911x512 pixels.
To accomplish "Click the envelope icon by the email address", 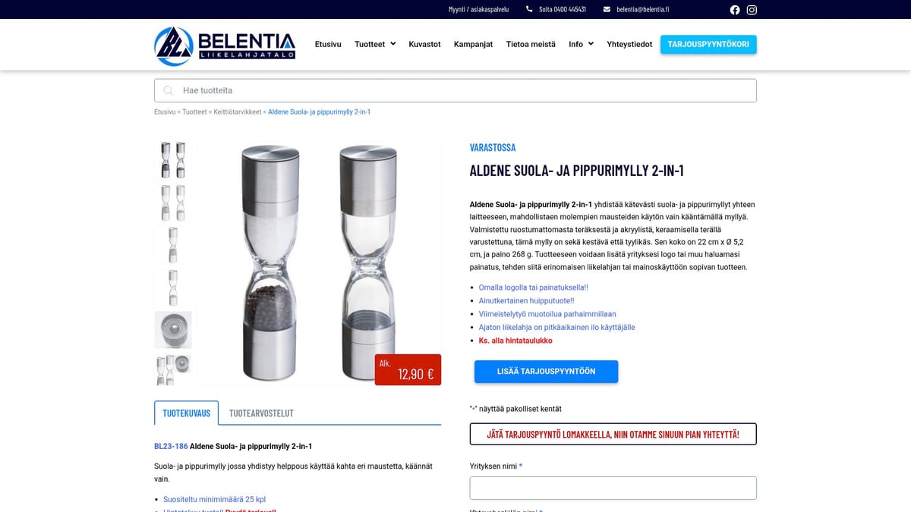I will tap(607, 10).
